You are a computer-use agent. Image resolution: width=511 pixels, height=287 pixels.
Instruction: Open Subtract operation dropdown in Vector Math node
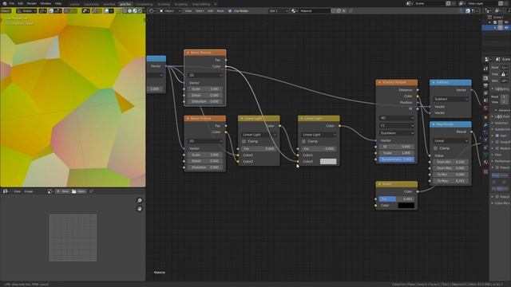click(x=450, y=99)
